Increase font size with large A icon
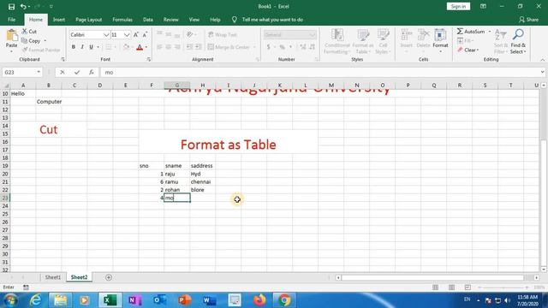 pyautogui.click(x=136, y=34)
